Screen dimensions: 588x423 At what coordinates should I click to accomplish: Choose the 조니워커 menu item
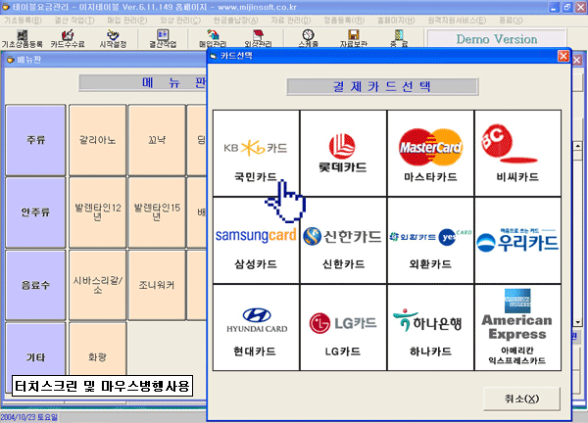157,285
